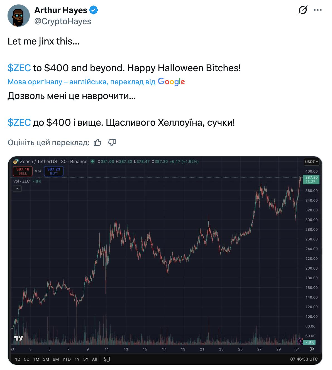Screen dimensions: 332x370
Task: Select the 1D time range
Action: (x=18, y=359)
